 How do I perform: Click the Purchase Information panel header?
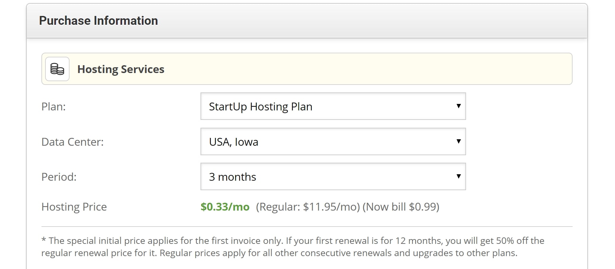pyautogui.click(x=307, y=21)
